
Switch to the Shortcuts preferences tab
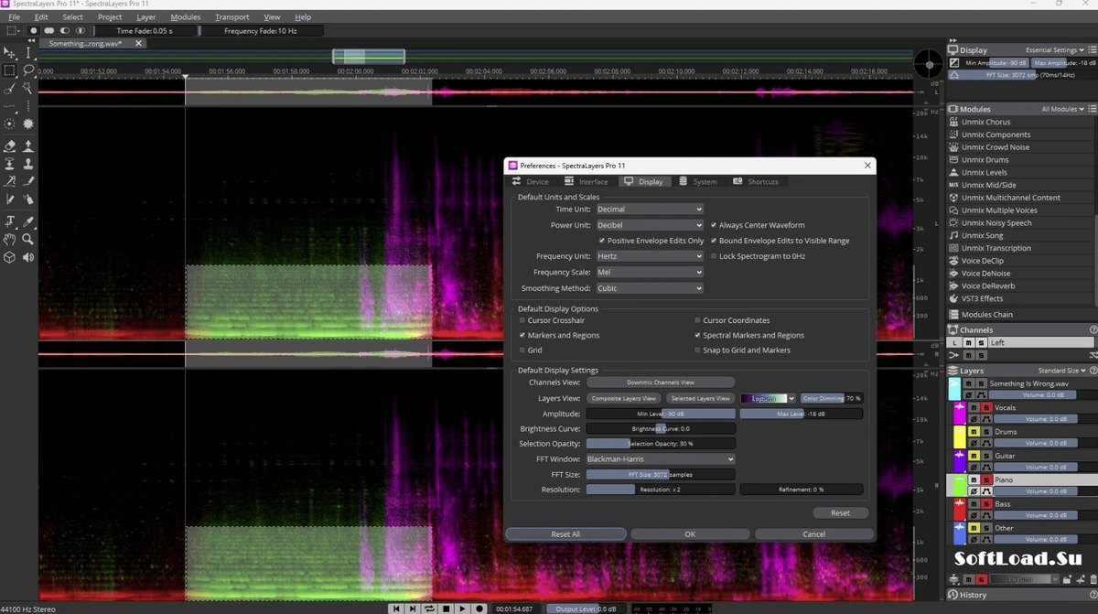click(x=757, y=181)
